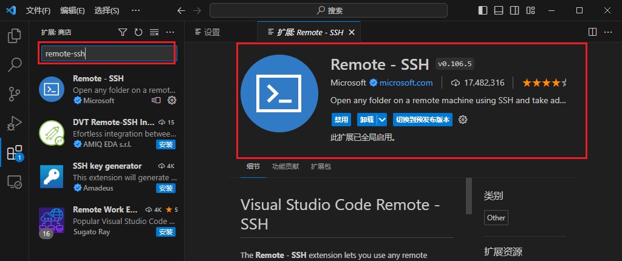Screen dimensions: 622x261
Task: Install the SSH key generator extension
Action: [165, 188]
